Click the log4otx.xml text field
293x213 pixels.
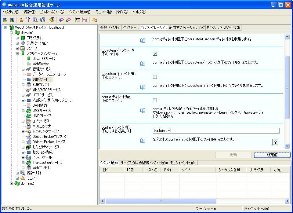click(x=216, y=131)
